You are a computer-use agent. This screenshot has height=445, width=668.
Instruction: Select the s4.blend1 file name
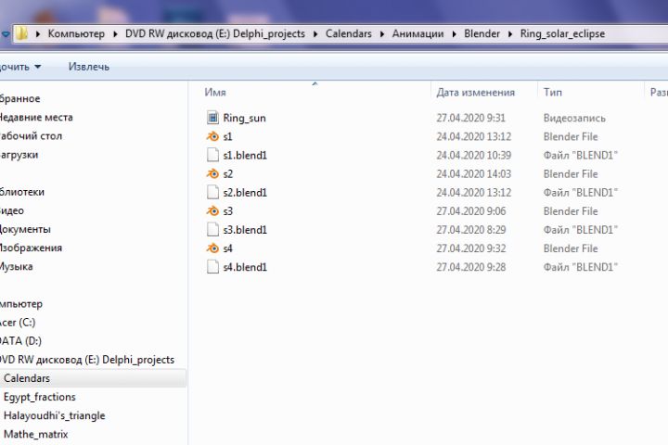245,267
